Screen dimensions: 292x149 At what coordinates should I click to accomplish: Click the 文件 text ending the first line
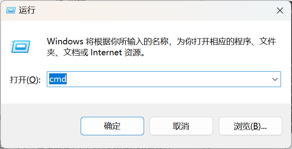(268, 41)
